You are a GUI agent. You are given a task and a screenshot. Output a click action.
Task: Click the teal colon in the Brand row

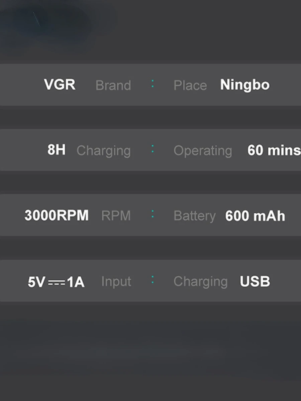click(153, 84)
